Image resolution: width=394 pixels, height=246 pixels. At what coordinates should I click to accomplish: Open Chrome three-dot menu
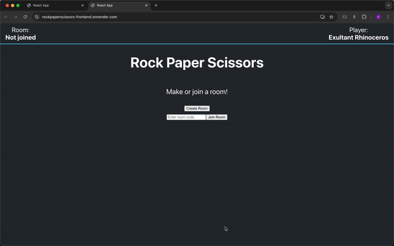388,17
